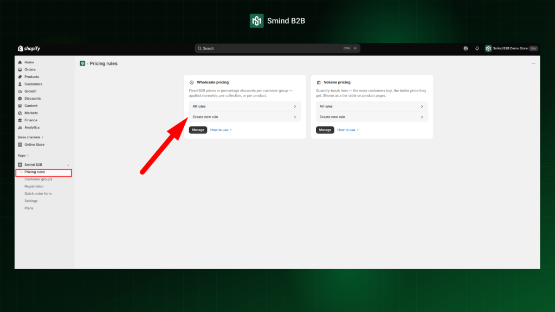Click Manage in Wholesale pricing card
Screen dimensions: 555x312
(x=198, y=130)
